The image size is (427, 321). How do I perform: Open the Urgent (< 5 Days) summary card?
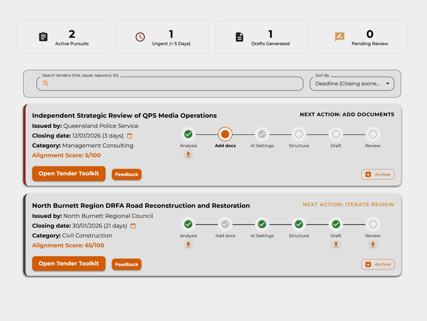pyautogui.click(x=162, y=37)
